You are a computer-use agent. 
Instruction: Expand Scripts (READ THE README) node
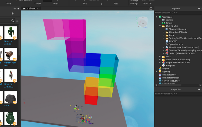point(163,53)
